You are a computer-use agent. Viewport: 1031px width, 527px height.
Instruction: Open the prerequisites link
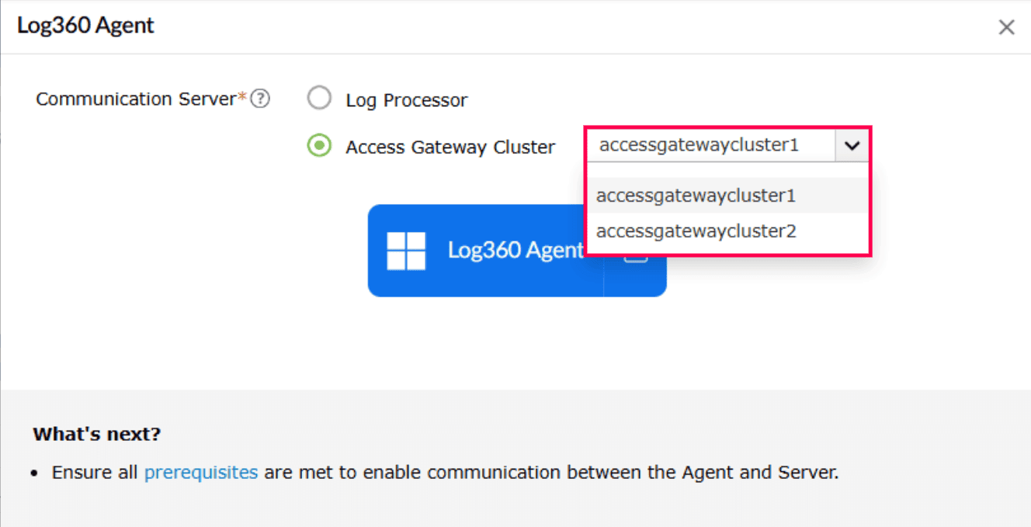click(201, 472)
